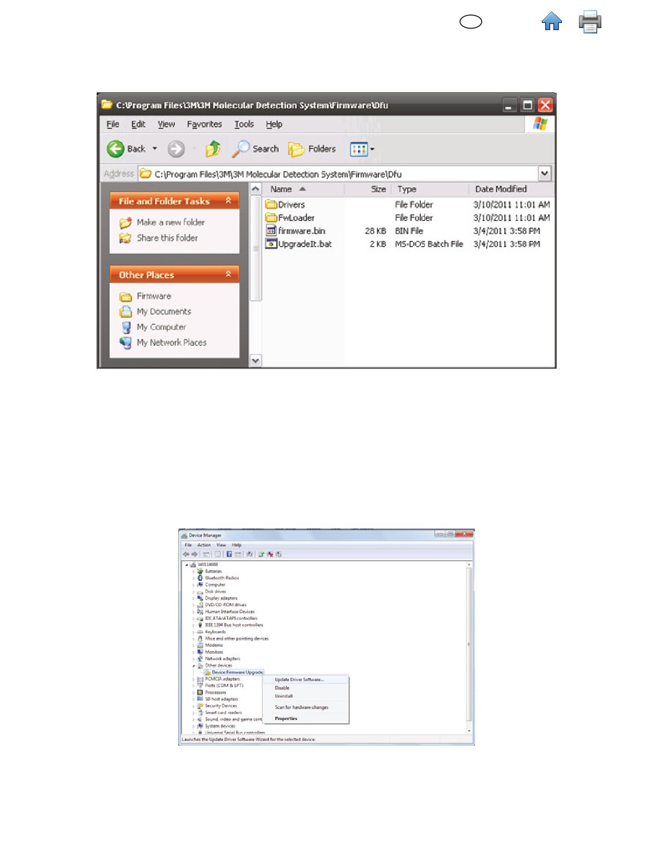Toggle the Folders pane in Explorer

[x=312, y=149]
